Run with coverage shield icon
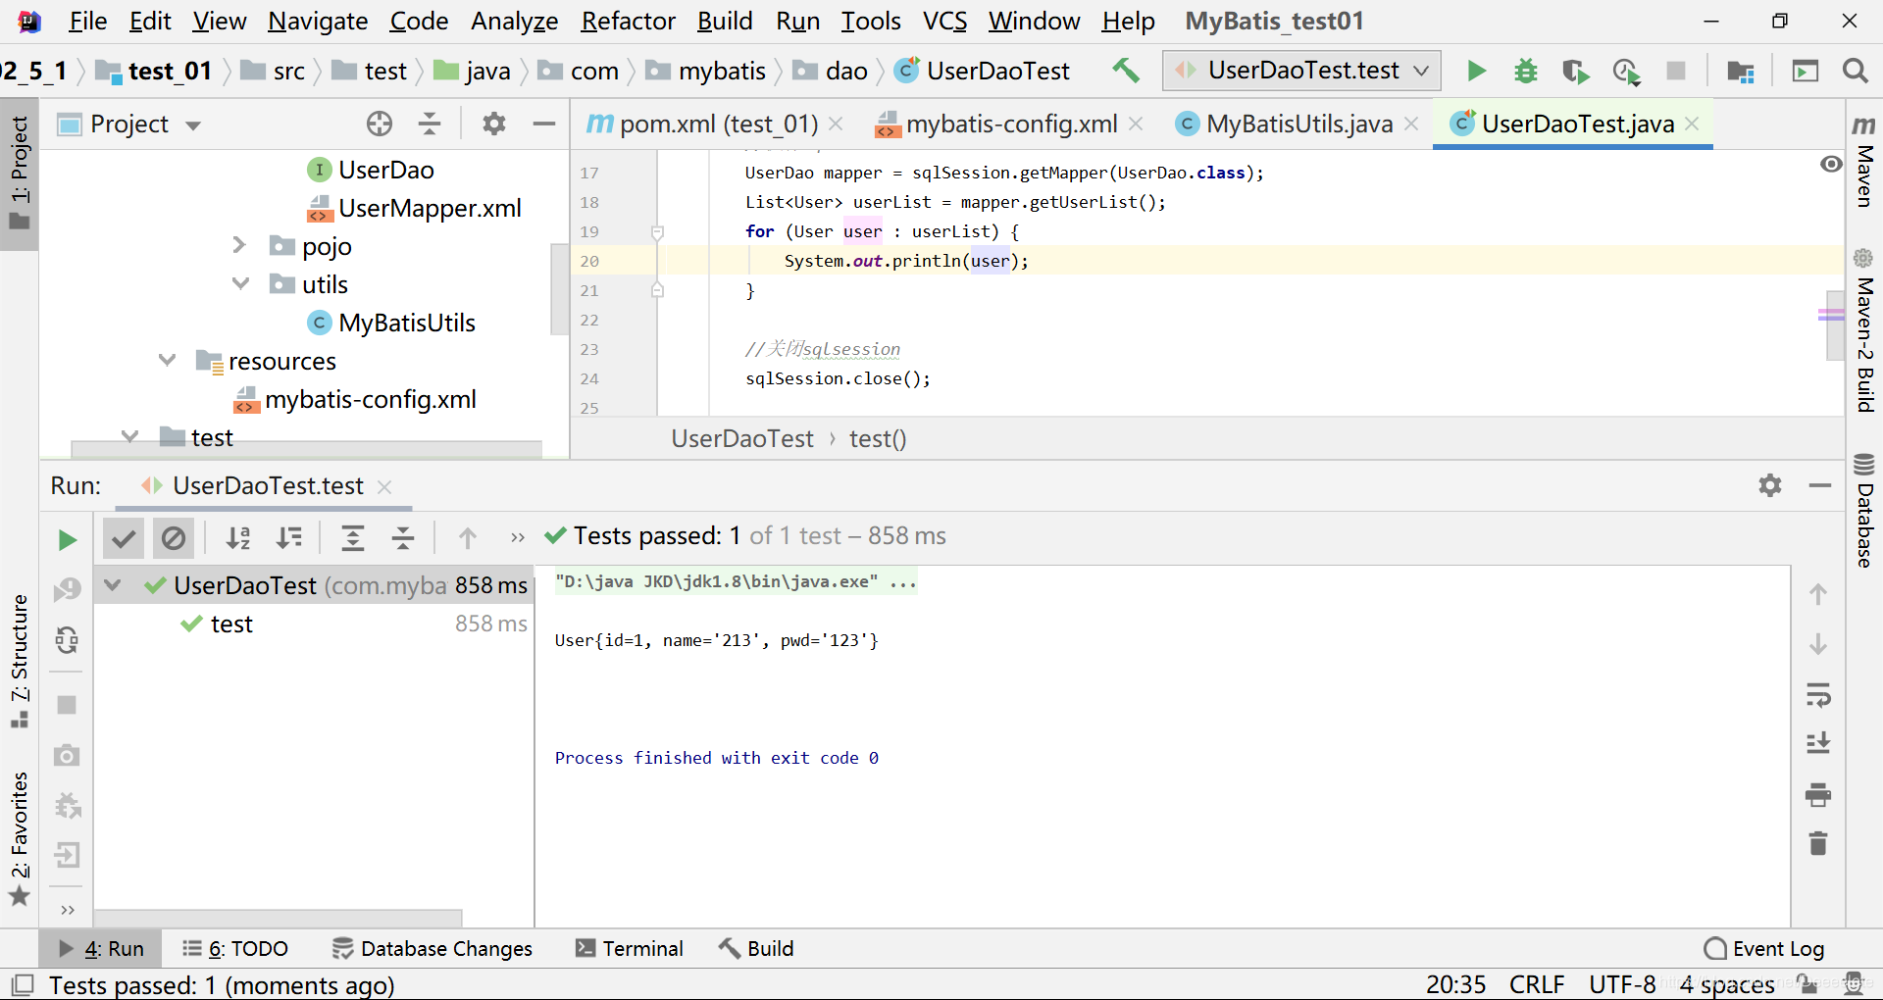This screenshot has height=1000, width=1883. tap(1576, 71)
